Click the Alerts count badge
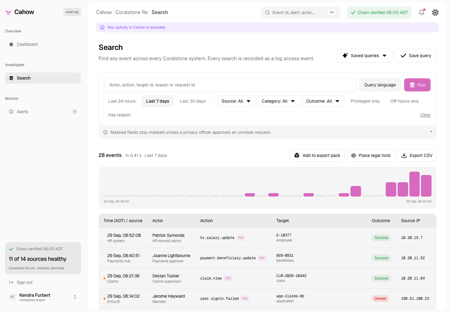This screenshot has height=312, width=449. pyautogui.click(x=75, y=112)
